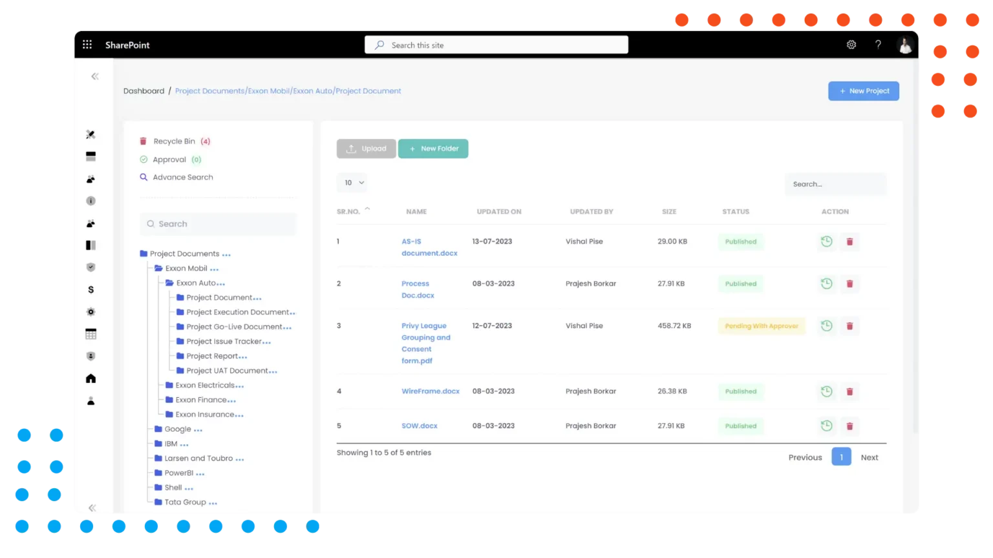Click the sidebar gear cog icon
Viewport: 993px width, 558px height.
[x=91, y=312]
